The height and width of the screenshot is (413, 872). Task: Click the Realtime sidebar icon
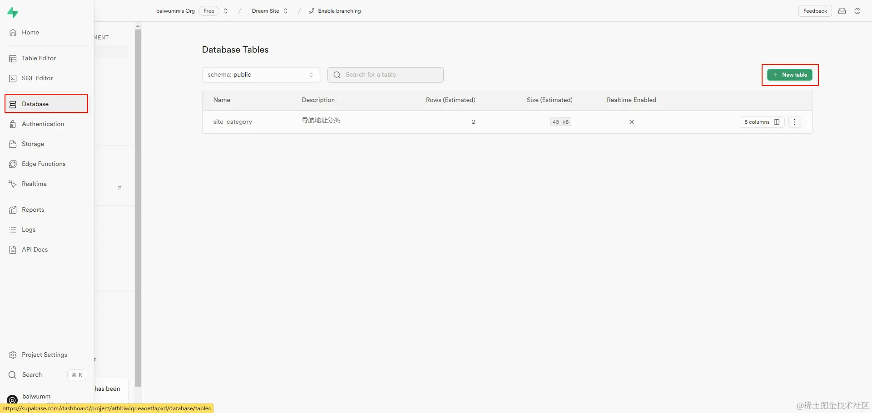pos(13,184)
